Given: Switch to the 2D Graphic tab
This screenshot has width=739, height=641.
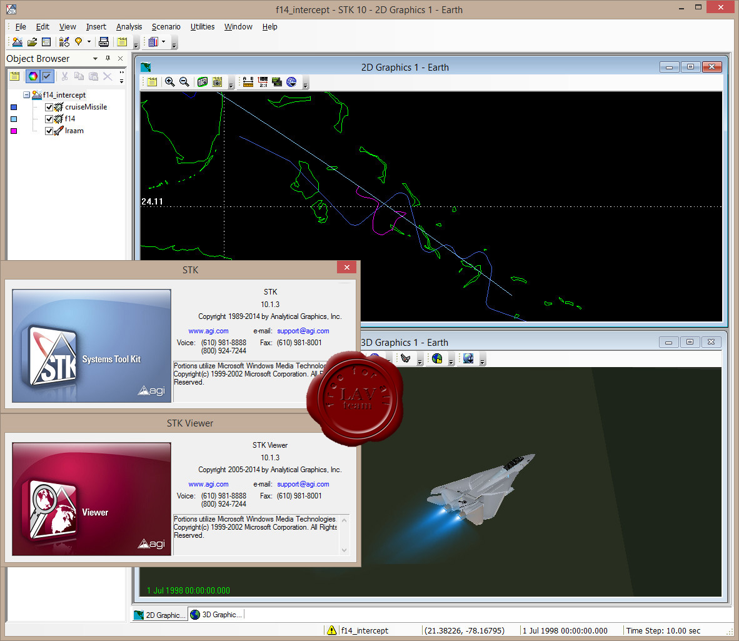Looking at the screenshot, I should (160, 615).
